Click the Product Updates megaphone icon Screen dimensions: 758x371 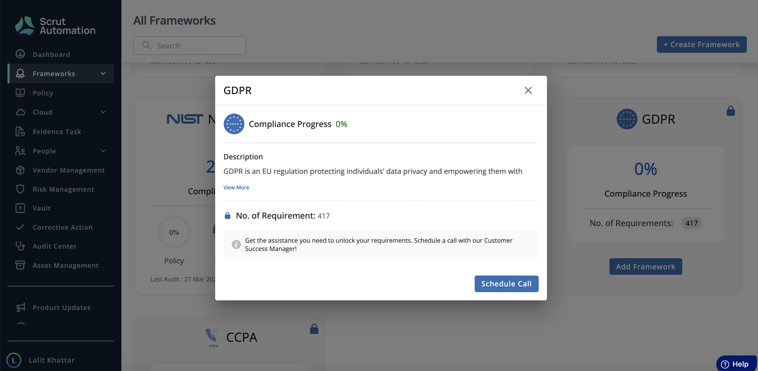point(20,307)
